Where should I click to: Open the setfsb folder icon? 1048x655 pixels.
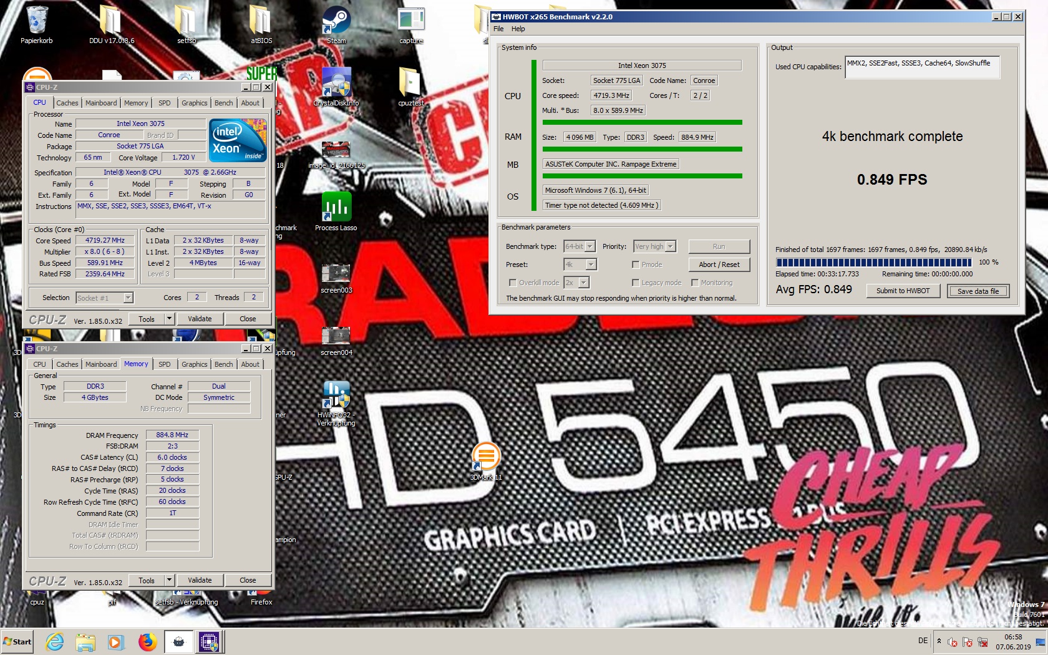tap(187, 24)
